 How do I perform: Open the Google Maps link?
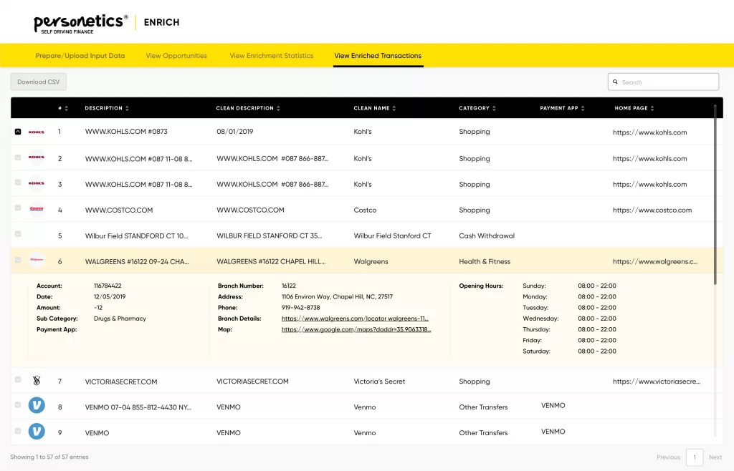[356, 329]
